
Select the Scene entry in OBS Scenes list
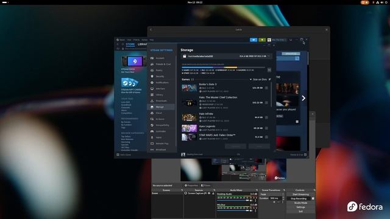tap(167, 193)
